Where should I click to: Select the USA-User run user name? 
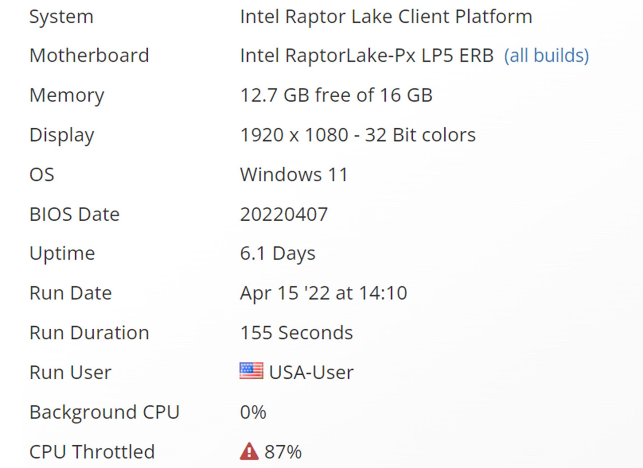coord(311,372)
